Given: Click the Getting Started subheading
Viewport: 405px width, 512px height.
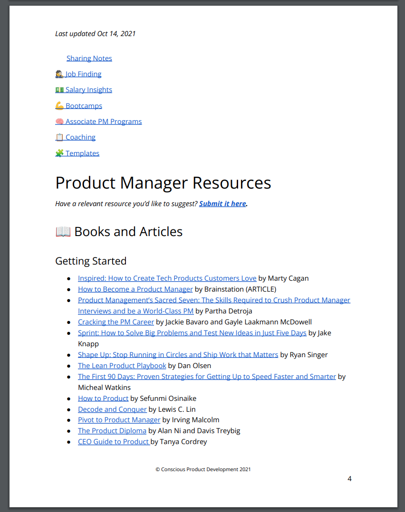Looking at the screenshot, I should tap(91, 261).
